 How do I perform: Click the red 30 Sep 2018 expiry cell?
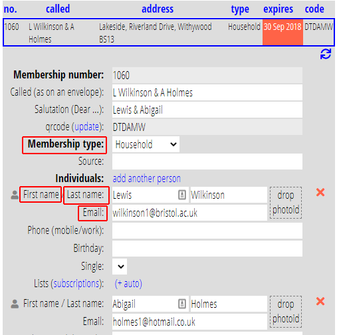point(282,32)
